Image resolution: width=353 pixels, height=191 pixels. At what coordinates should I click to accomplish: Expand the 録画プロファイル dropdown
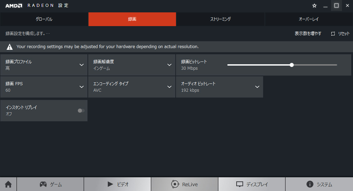44,65
